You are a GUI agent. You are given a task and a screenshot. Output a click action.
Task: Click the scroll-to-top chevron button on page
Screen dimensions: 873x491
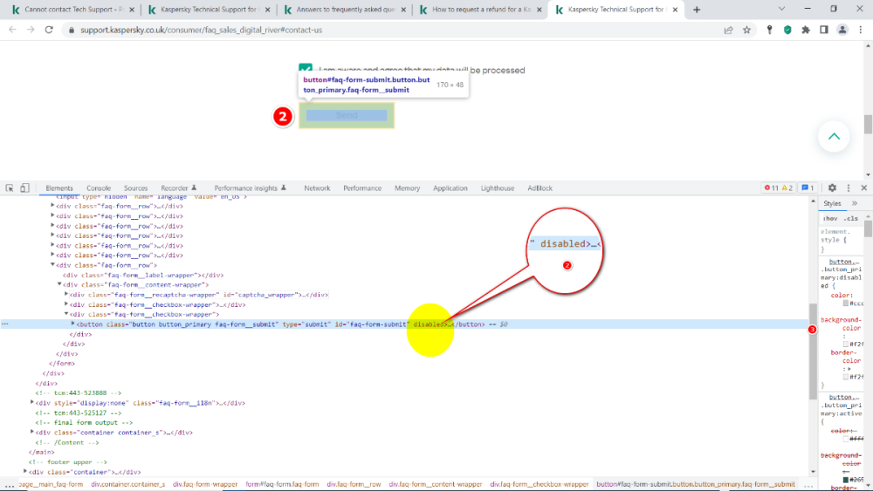pyautogui.click(x=834, y=136)
